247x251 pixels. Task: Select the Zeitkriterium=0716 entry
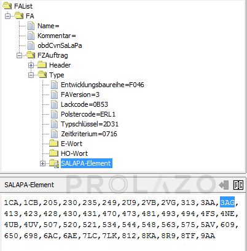(89, 134)
